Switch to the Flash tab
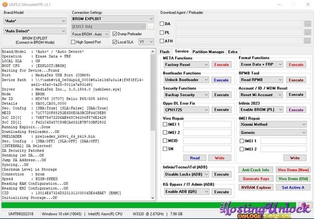 pyautogui.click(x=165, y=52)
